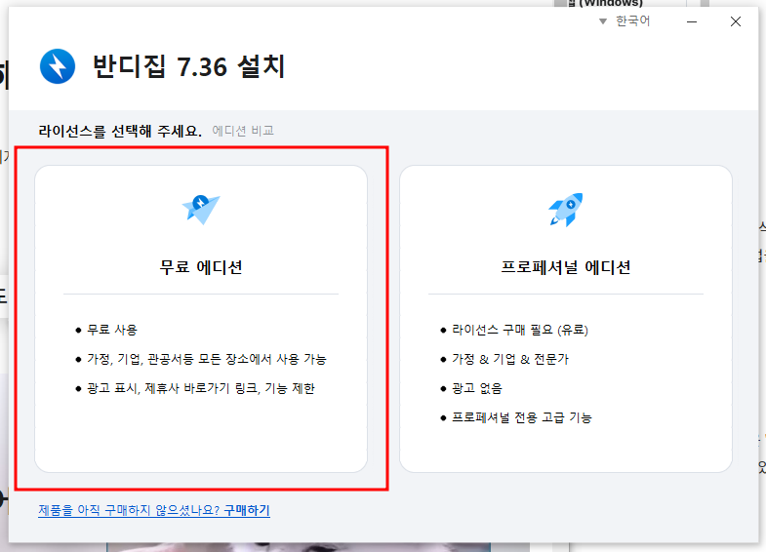Open the 에디션 비교 link
Image resolution: width=766 pixels, height=552 pixels.
click(x=243, y=131)
